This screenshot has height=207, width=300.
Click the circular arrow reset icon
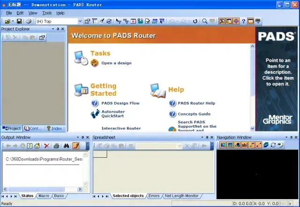(195, 21)
